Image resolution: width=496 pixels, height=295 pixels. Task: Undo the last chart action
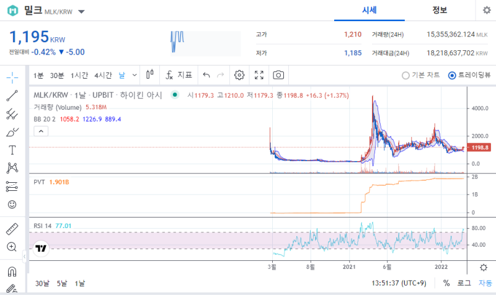click(206, 75)
